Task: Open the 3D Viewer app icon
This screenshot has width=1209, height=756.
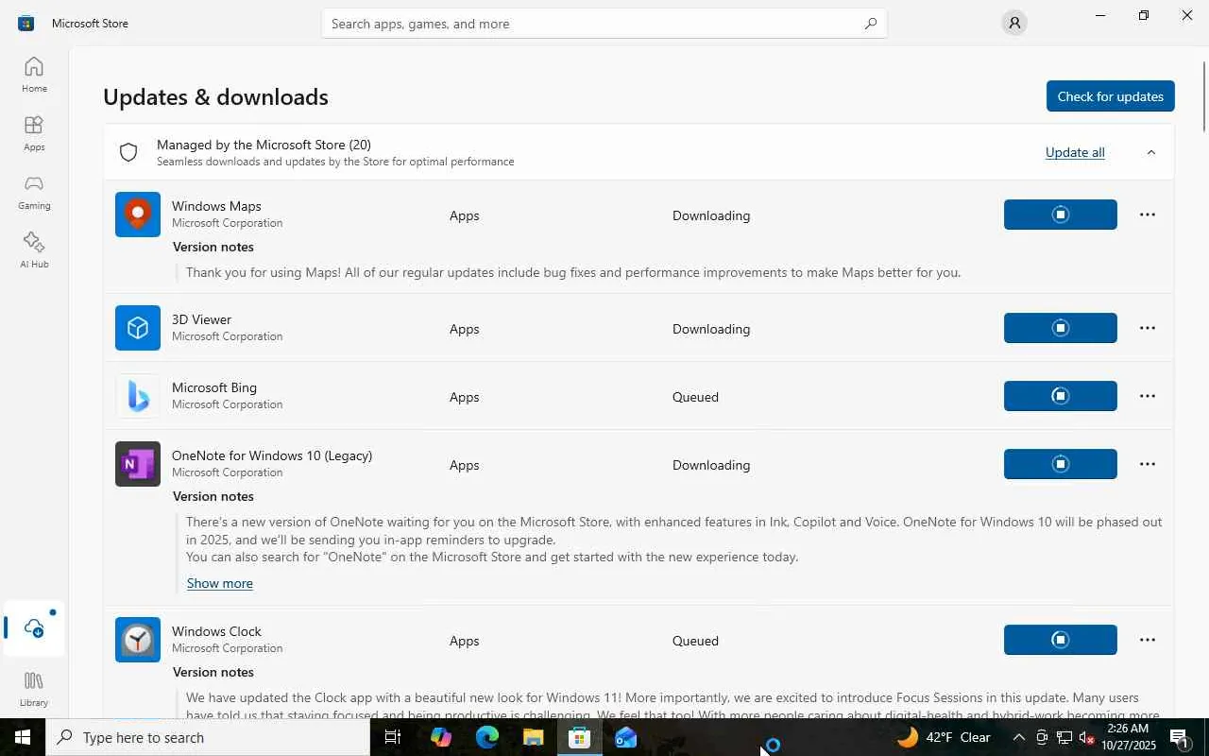Action: pyautogui.click(x=138, y=328)
